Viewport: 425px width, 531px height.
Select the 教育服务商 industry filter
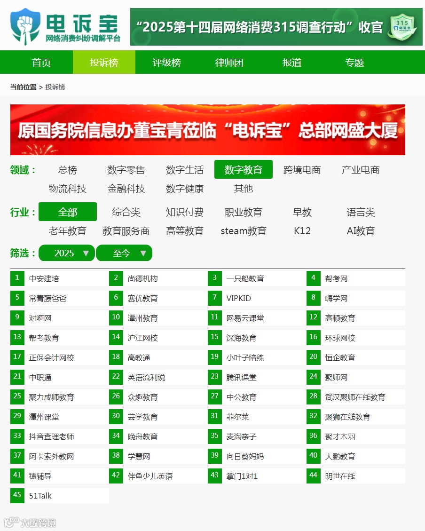(126, 230)
